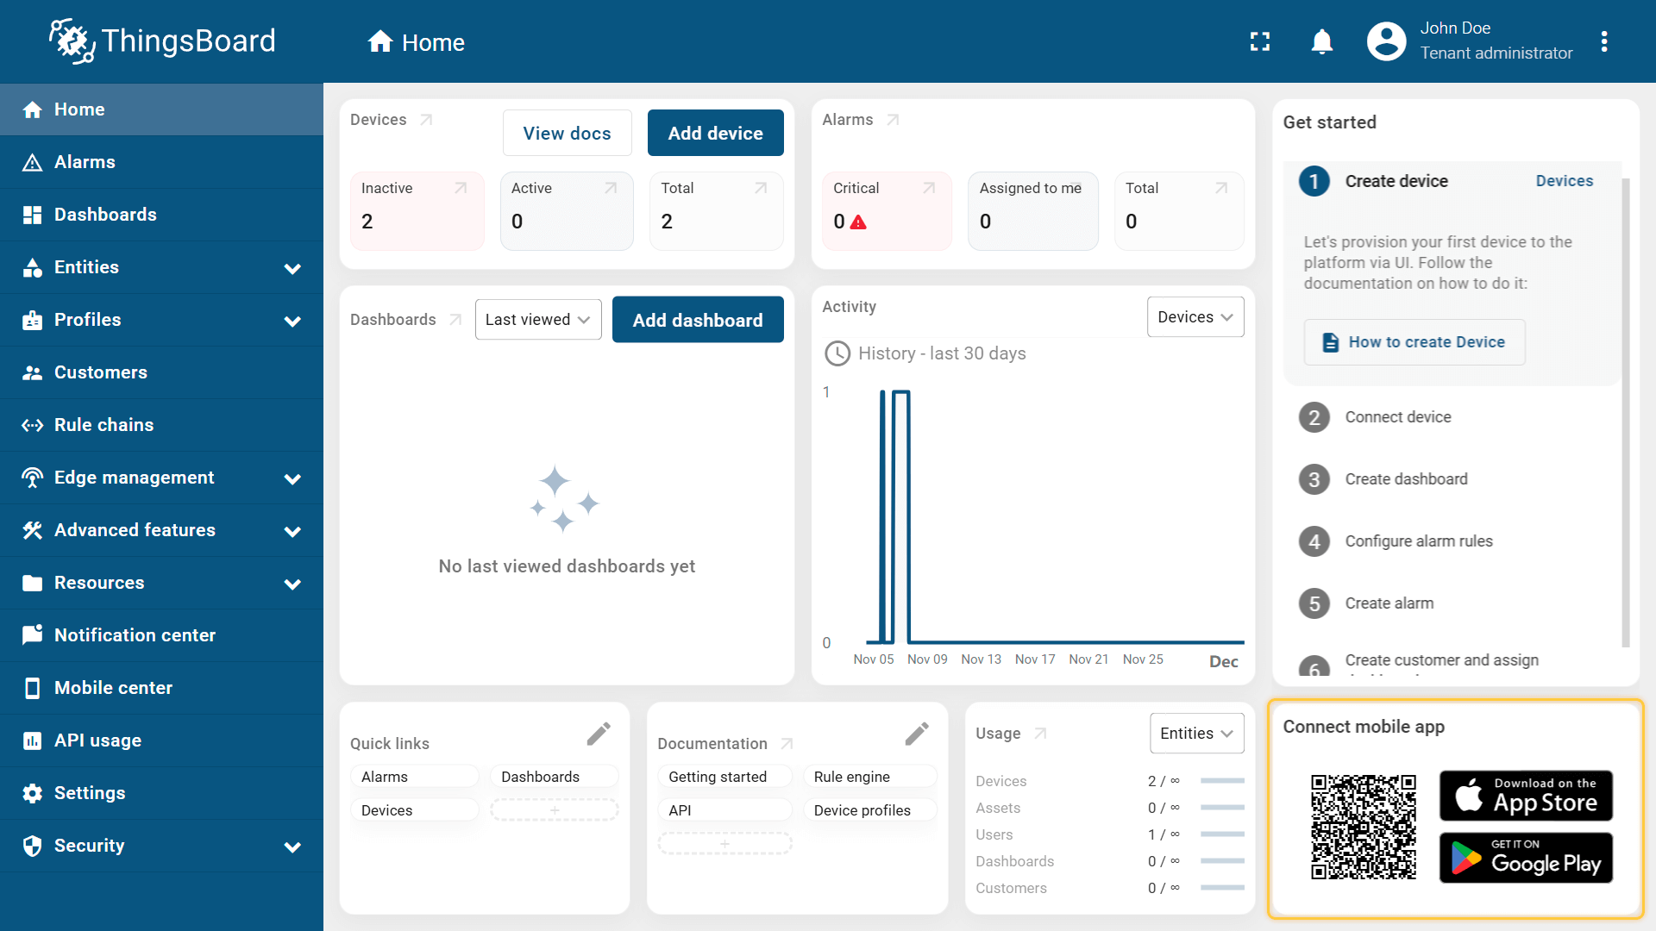This screenshot has height=931, width=1656.
Task: Open the three-dot user menu
Action: [1603, 41]
